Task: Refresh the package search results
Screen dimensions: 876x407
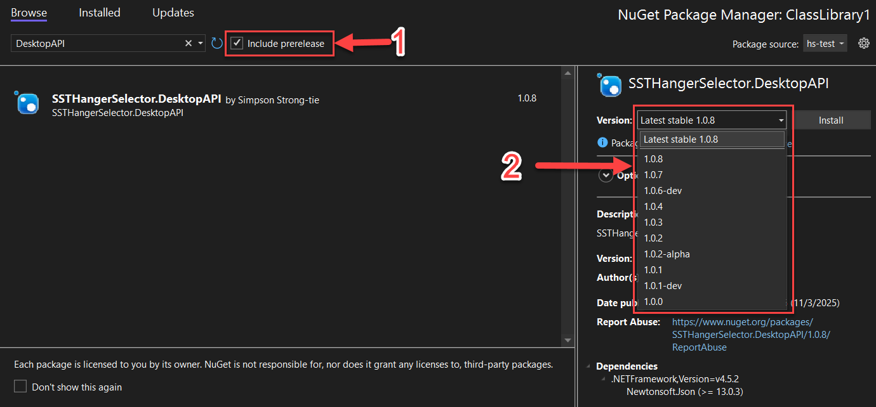Action: [216, 42]
